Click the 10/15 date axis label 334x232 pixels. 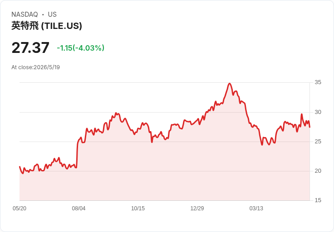138,208
